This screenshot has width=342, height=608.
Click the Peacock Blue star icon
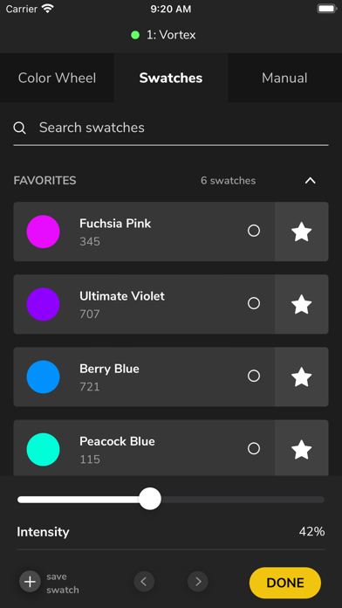tap(301, 449)
